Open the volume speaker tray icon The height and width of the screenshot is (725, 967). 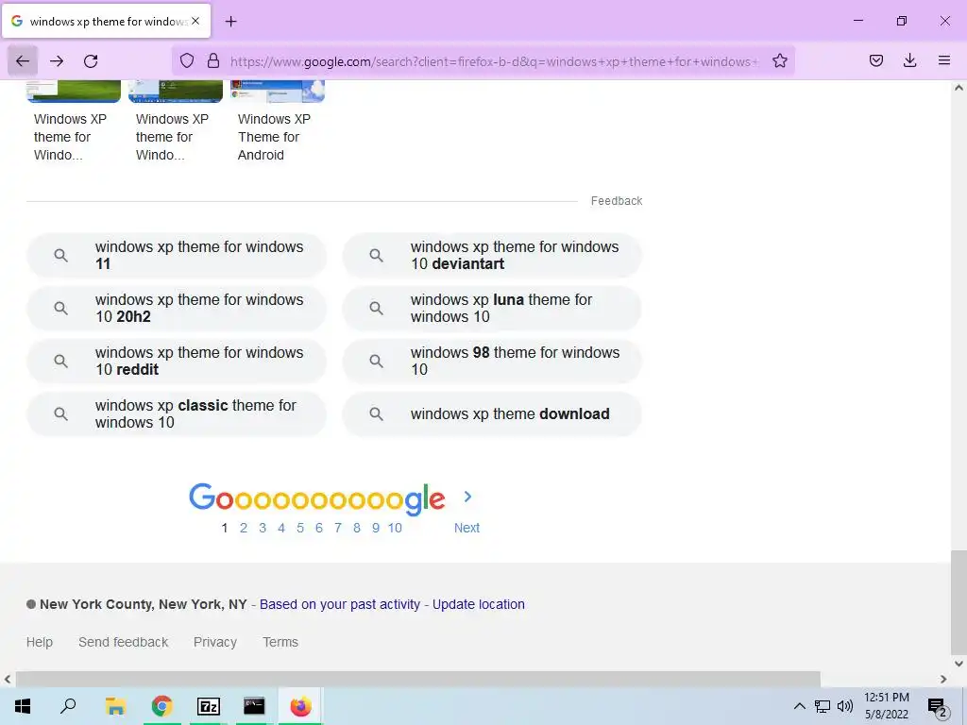pos(845,706)
